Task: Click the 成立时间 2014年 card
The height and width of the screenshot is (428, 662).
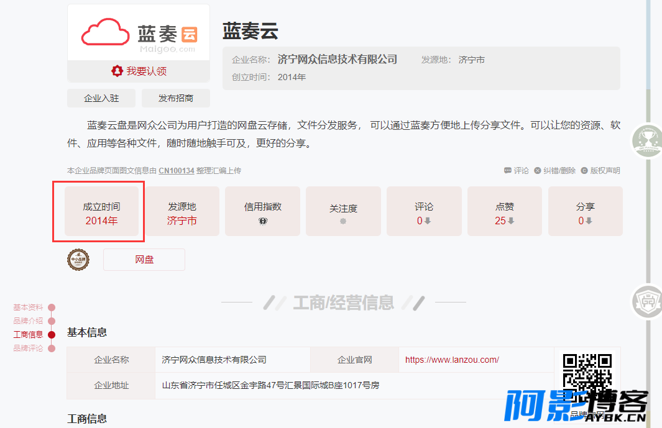Action: click(x=101, y=211)
